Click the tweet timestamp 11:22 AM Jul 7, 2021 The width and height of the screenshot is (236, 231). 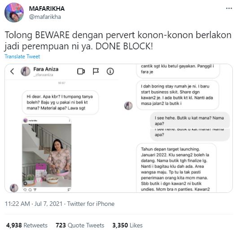(x=34, y=204)
